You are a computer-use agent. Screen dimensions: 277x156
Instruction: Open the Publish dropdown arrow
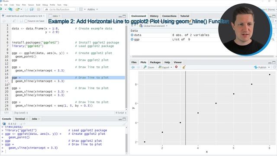(269, 68)
